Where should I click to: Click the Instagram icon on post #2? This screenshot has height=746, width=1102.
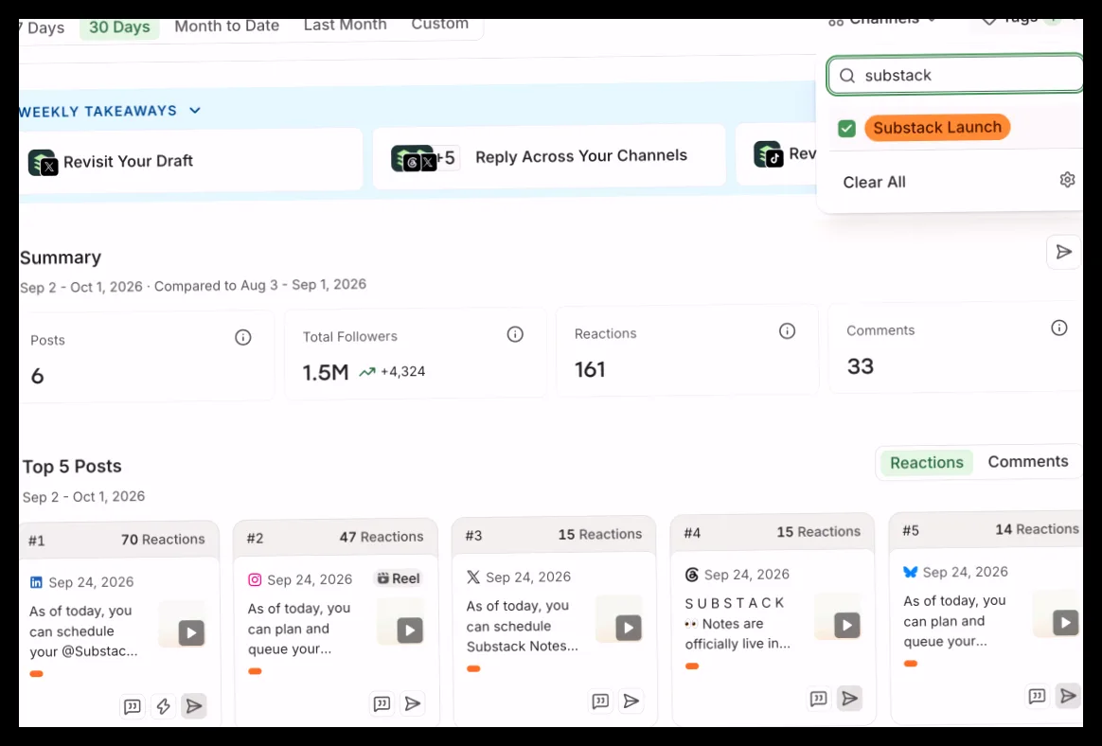[x=255, y=579]
